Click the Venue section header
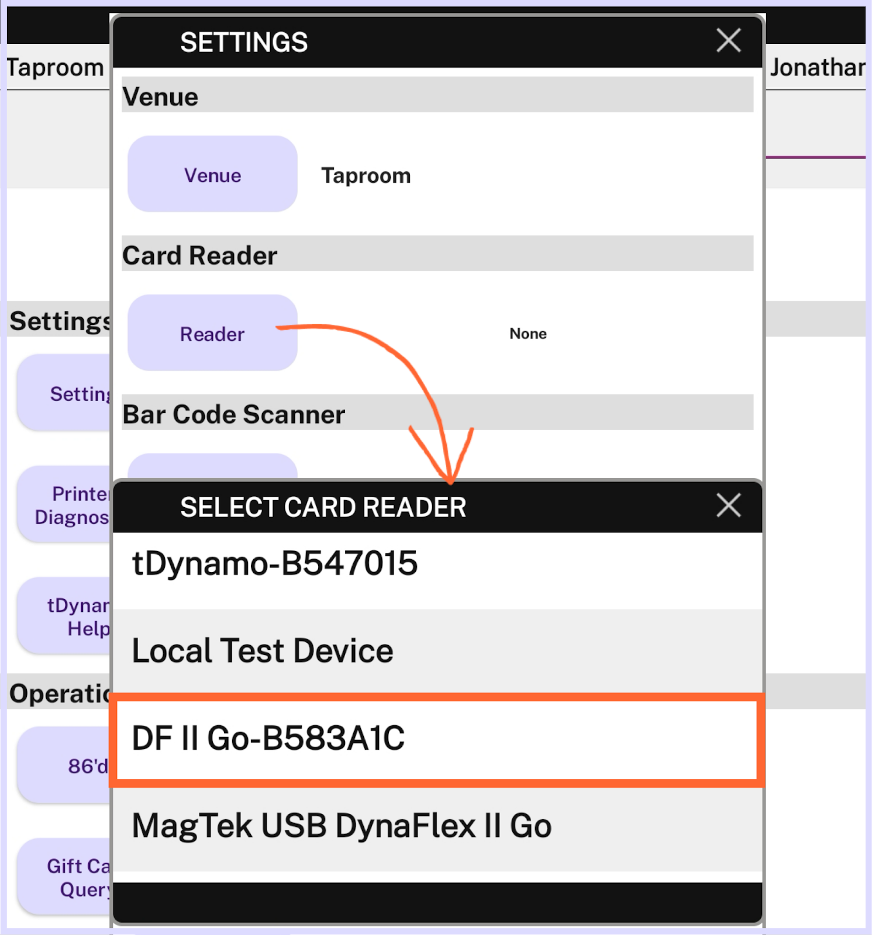 [437, 95]
